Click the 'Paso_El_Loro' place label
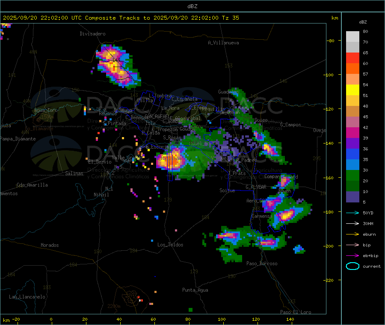The height and width of the screenshot is (325, 385). (296, 312)
